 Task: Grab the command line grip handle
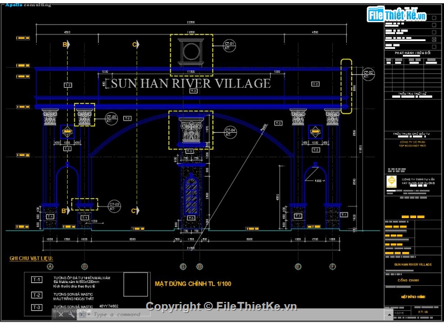pos(54,315)
